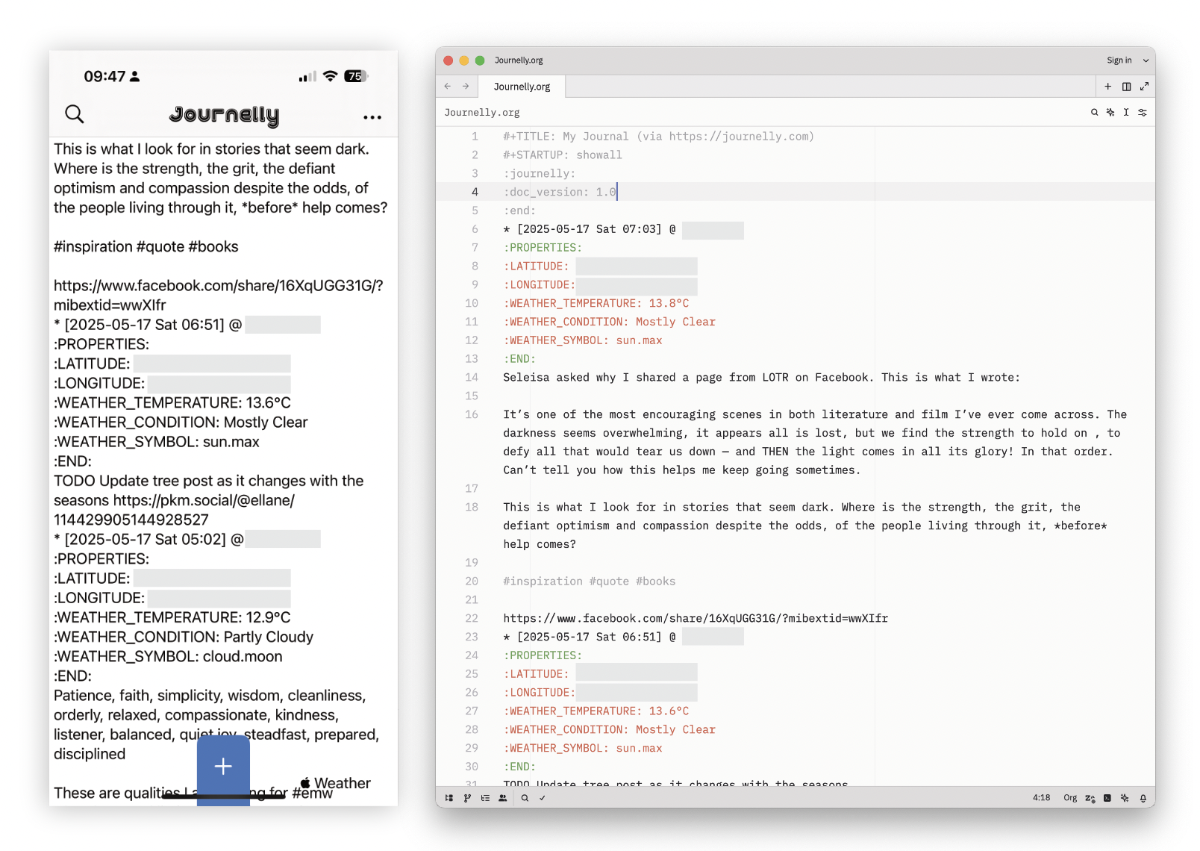Tap the Apple Weather attribution label
The height and width of the screenshot is (851, 1200).
point(335,783)
